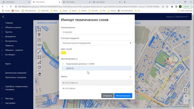Screen dimensions: 194x109
Task: Click the X cancel tool in the map toolbar
Action: [x=39, y=40]
